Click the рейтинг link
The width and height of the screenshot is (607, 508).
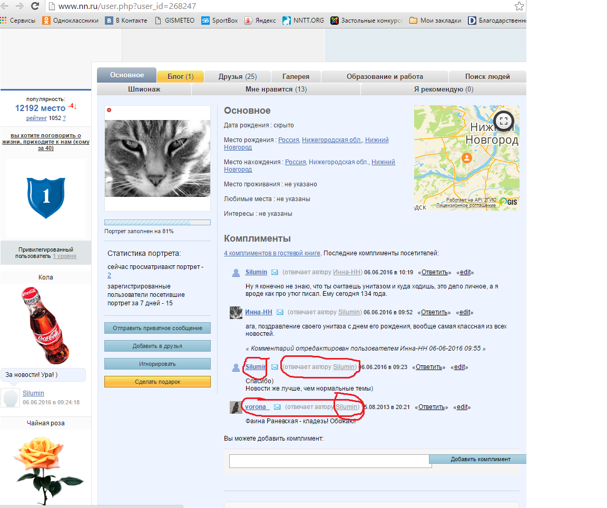(x=36, y=118)
